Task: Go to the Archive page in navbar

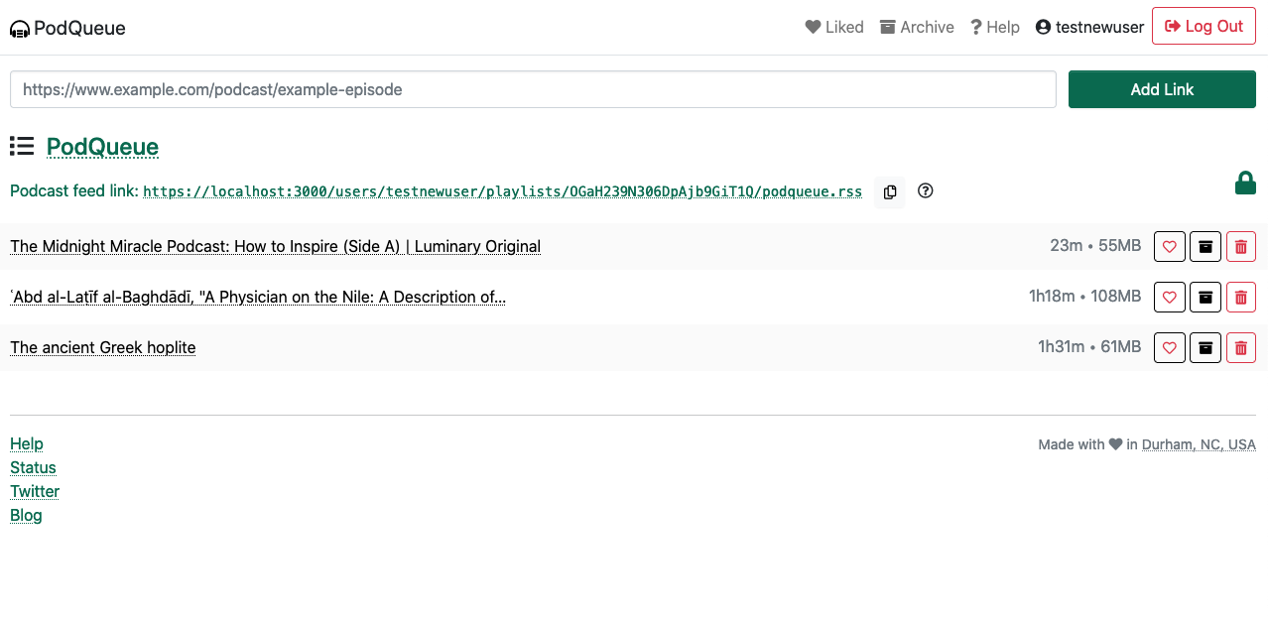Action: tap(917, 27)
